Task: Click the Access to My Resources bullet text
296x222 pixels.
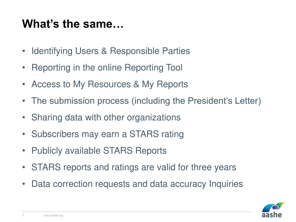Action: pyautogui.click(x=110, y=84)
